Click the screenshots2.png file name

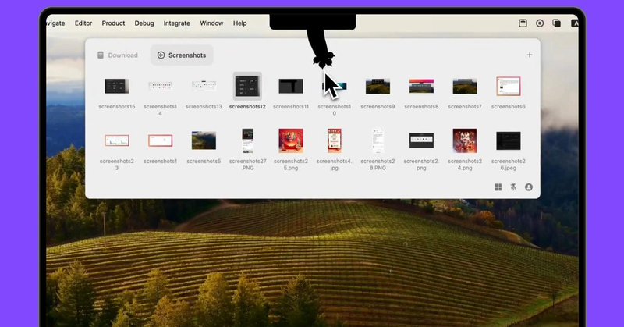point(421,165)
